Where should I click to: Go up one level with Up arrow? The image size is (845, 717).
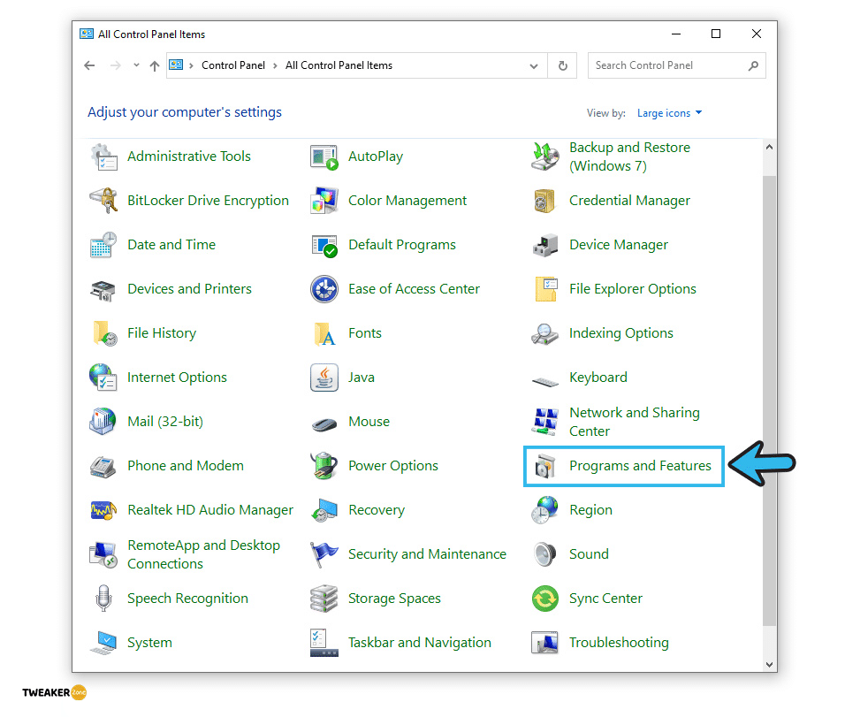155,65
